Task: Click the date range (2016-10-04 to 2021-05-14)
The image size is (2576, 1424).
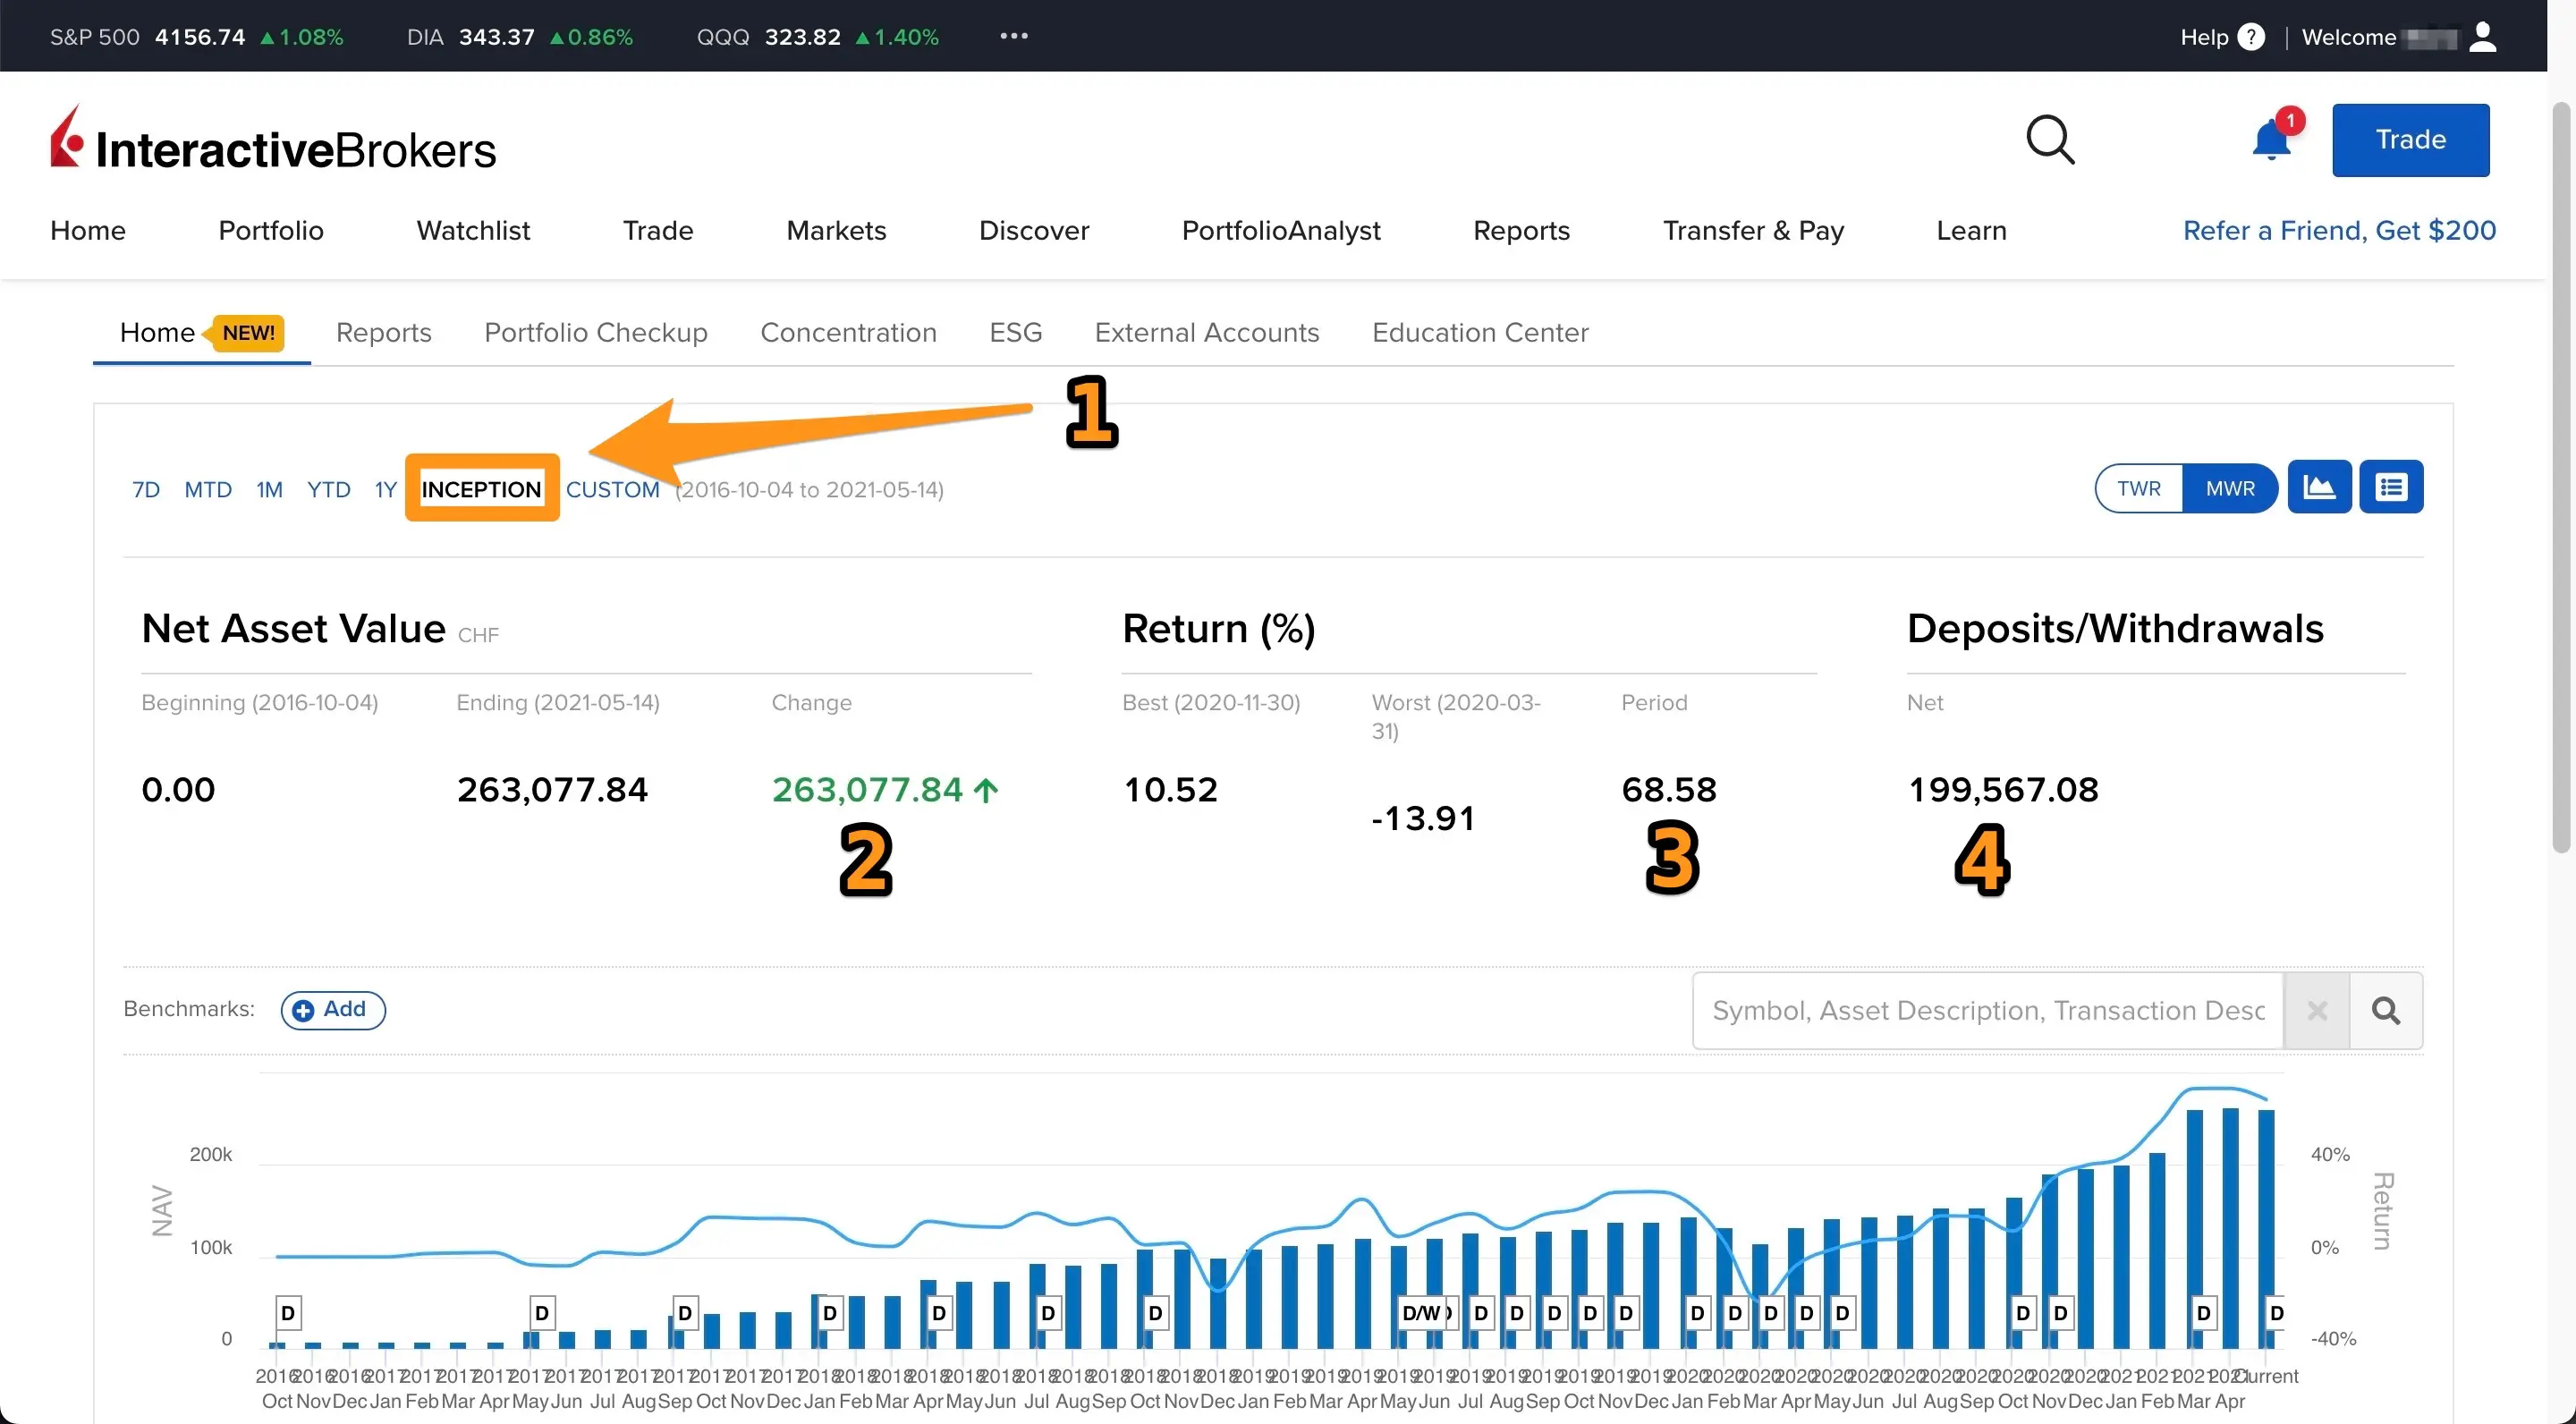Action: tap(809, 489)
